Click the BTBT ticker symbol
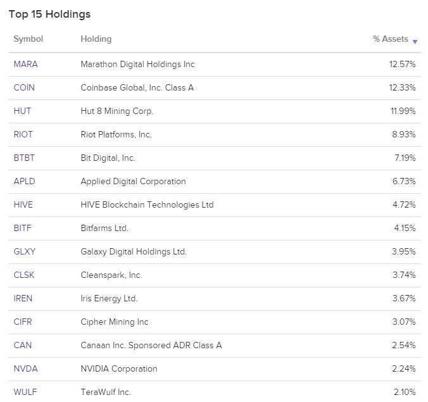The height and width of the screenshot is (402, 428). 24,158
